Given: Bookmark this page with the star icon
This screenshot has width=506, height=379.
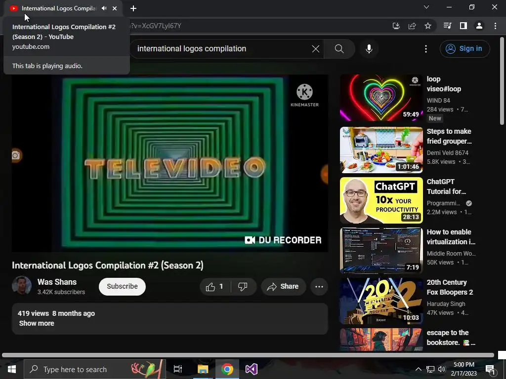Looking at the screenshot, I should 428,26.
